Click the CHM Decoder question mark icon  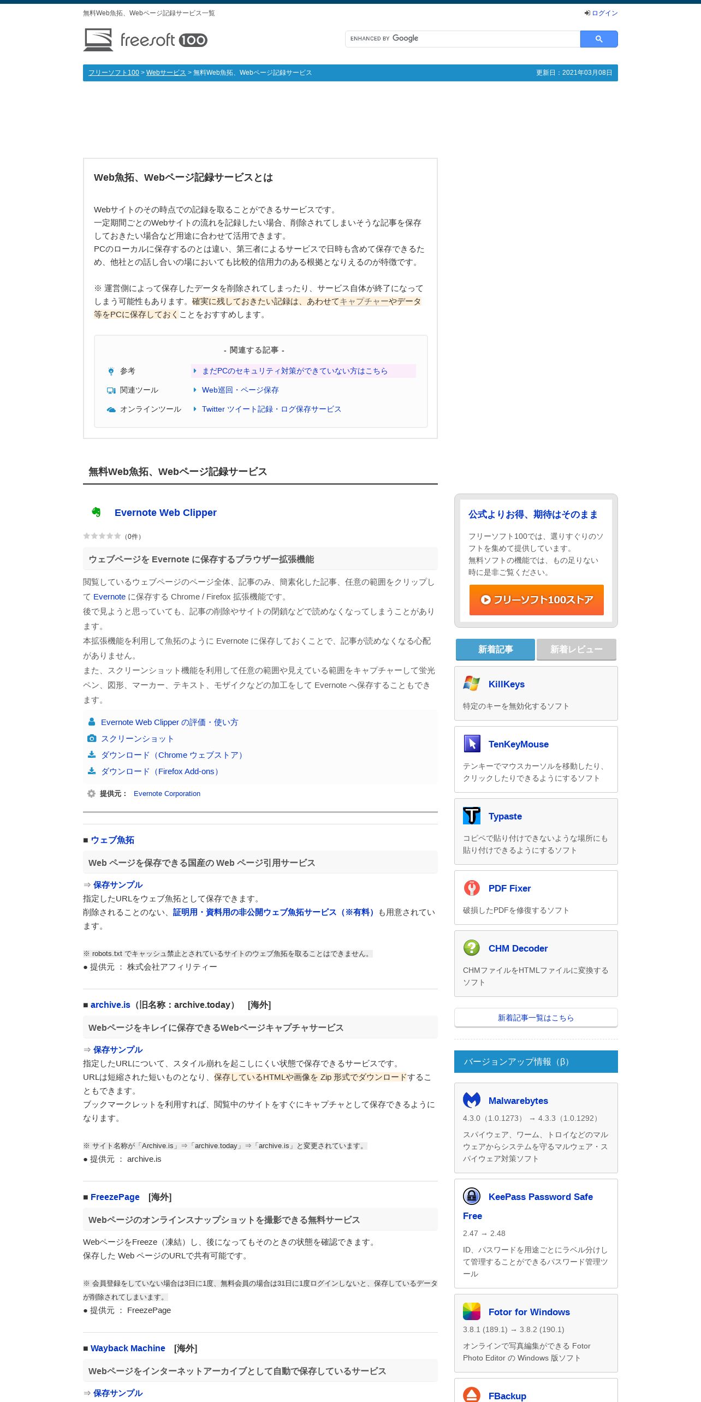click(472, 948)
